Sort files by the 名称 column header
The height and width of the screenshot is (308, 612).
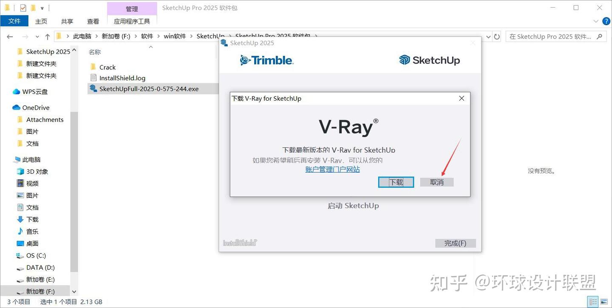click(x=95, y=52)
